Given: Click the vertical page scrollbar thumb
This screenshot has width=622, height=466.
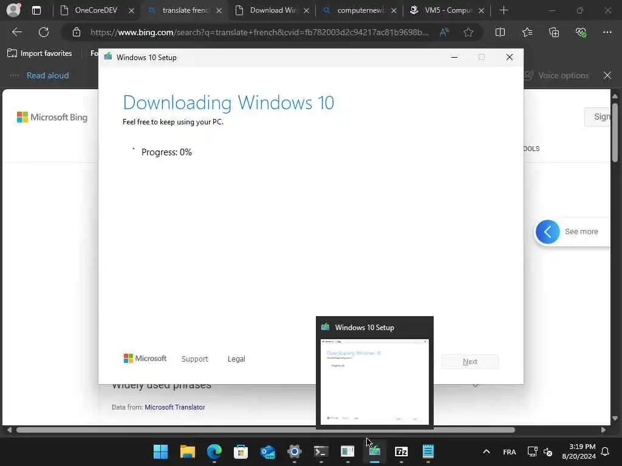Looking at the screenshot, I should click(x=615, y=132).
